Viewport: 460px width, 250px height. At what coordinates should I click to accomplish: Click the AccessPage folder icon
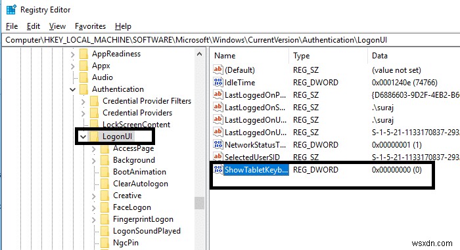coord(104,148)
